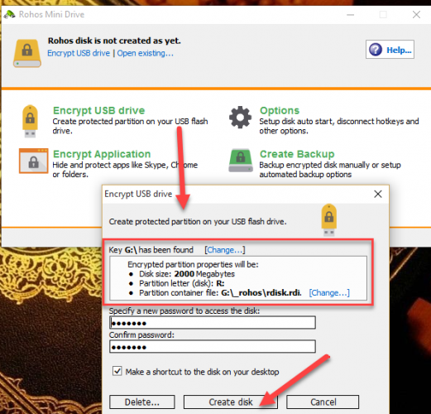Click the Open existing... link

(146, 53)
